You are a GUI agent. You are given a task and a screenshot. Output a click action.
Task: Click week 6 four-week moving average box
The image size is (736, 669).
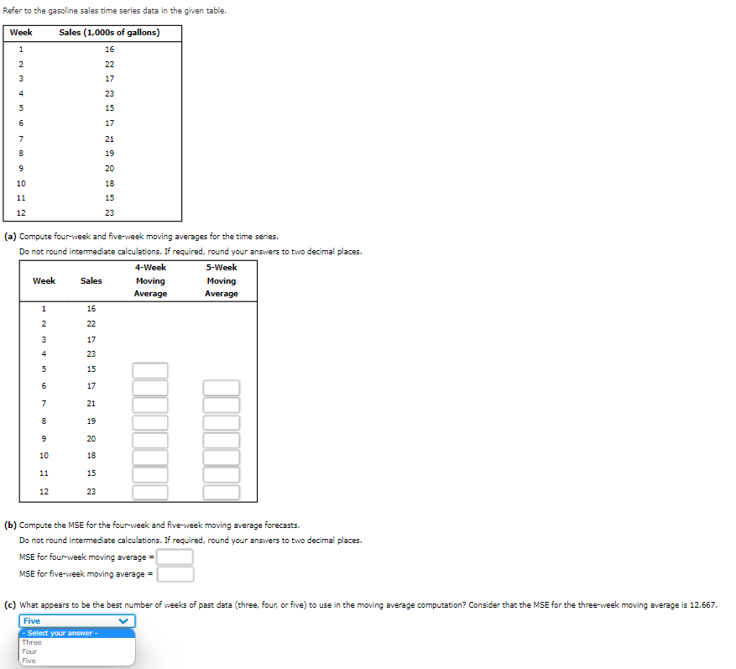tap(150, 387)
